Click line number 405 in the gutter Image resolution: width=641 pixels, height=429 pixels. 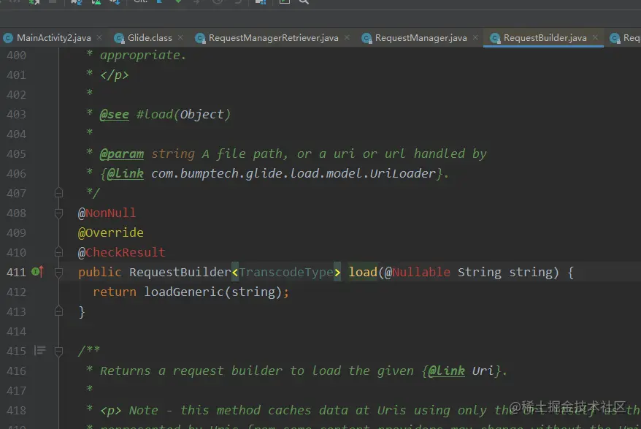click(16, 154)
